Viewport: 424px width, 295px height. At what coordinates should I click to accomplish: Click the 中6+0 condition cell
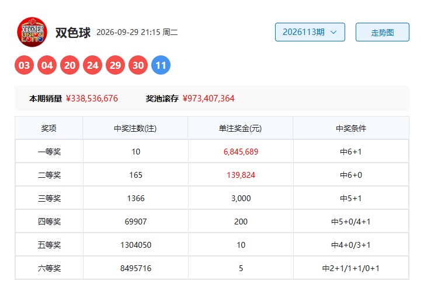coord(351,175)
